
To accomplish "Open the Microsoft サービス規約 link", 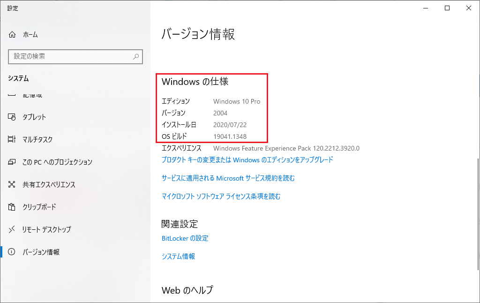I will point(228,178).
